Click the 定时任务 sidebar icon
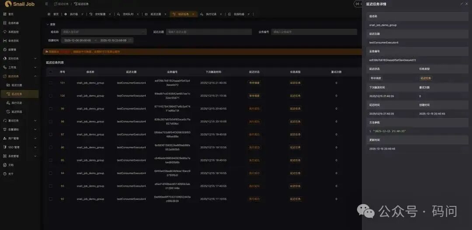The image size is (472, 230). pos(4,59)
